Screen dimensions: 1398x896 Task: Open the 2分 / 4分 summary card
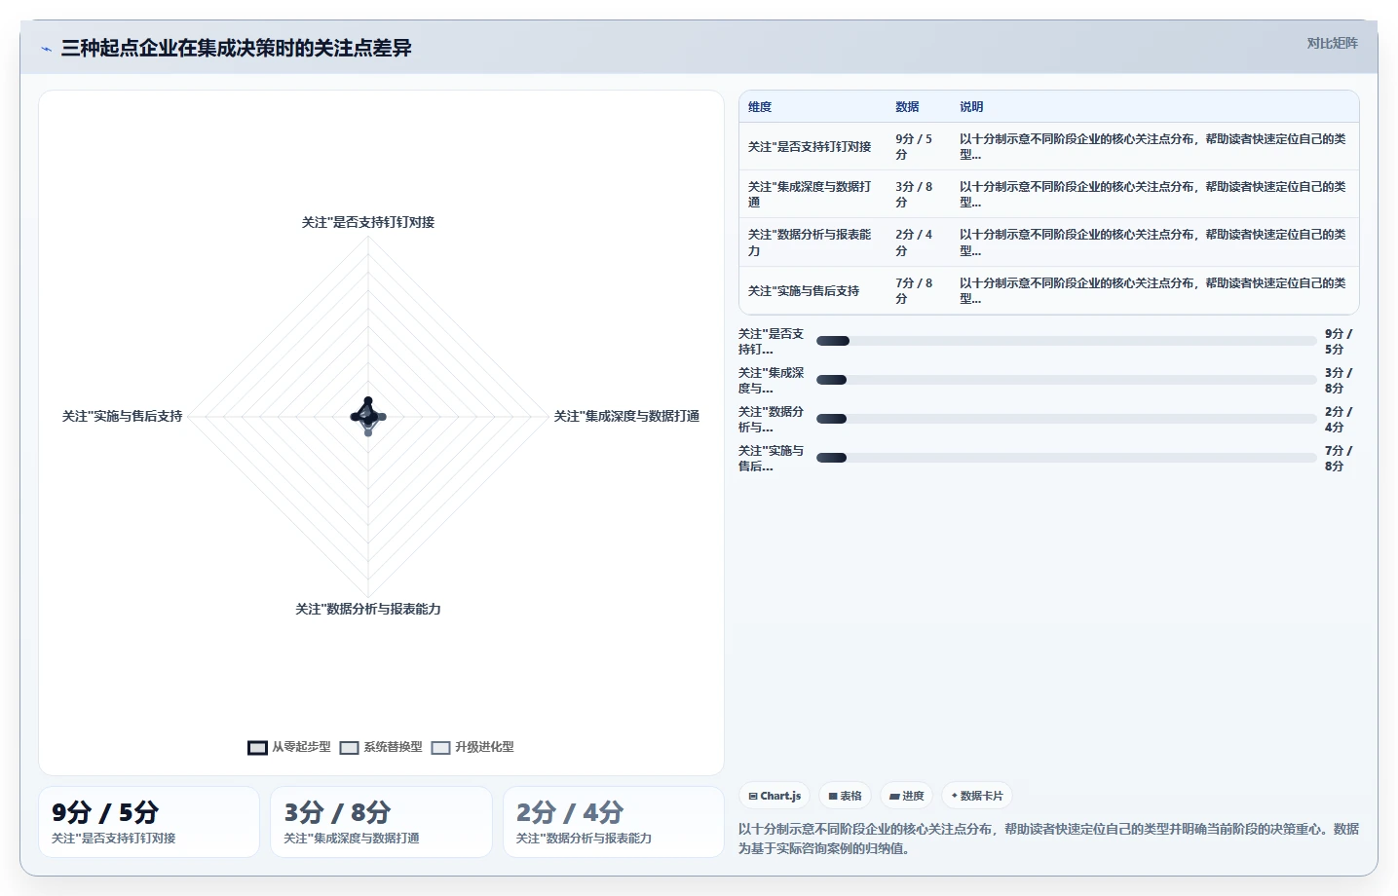click(x=613, y=822)
